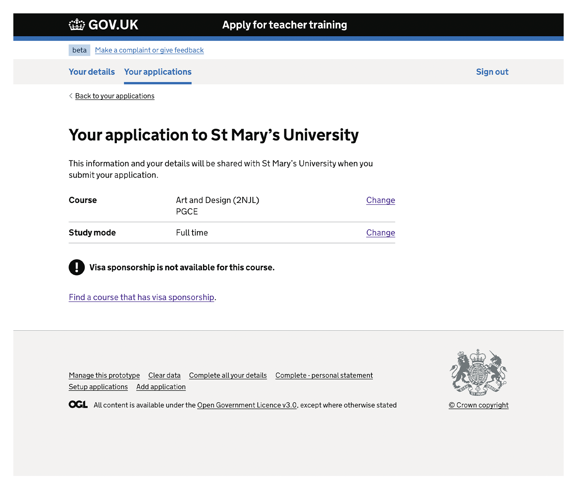577x490 pixels.
Task: Select the Your applications tab
Action: point(158,72)
